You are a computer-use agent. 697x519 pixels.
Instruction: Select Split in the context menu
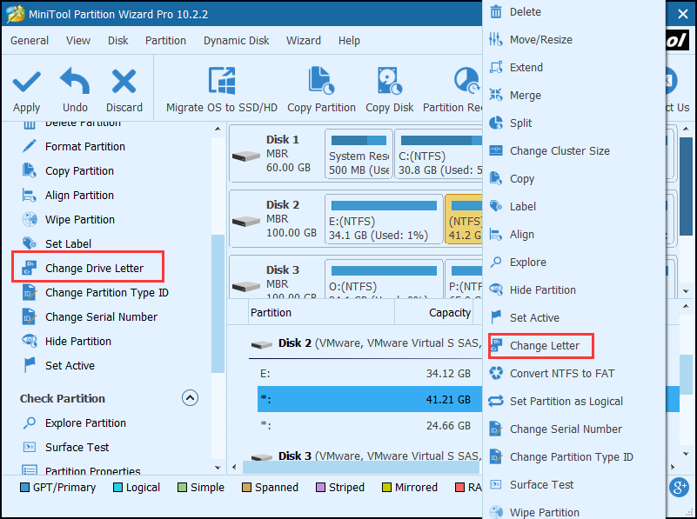(520, 123)
